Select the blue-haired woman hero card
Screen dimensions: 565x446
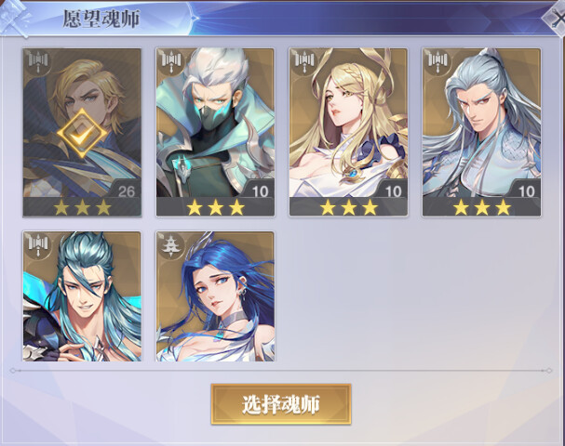point(215,296)
